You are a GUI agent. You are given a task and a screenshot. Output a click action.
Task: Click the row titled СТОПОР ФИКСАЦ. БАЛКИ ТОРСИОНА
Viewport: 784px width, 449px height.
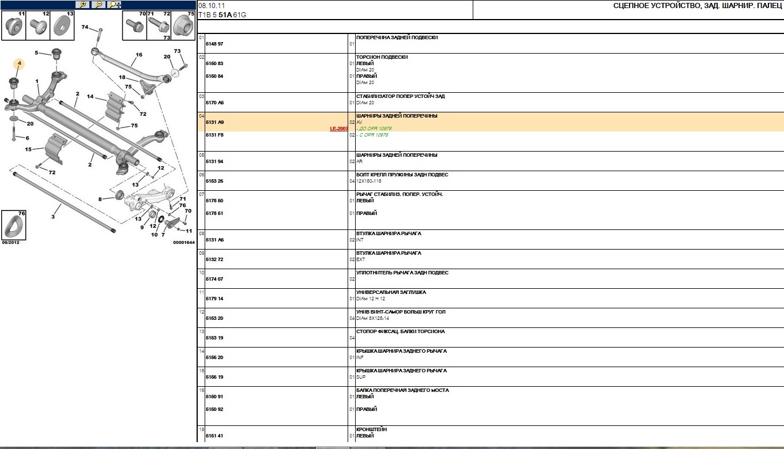click(400, 331)
